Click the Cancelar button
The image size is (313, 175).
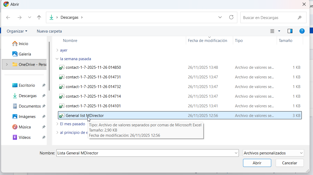tap(290, 163)
